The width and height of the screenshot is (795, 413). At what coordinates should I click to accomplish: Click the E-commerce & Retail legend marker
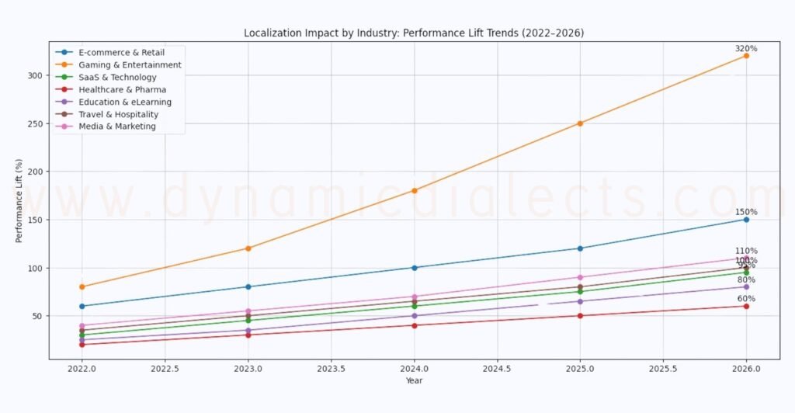tap(67, 52)
